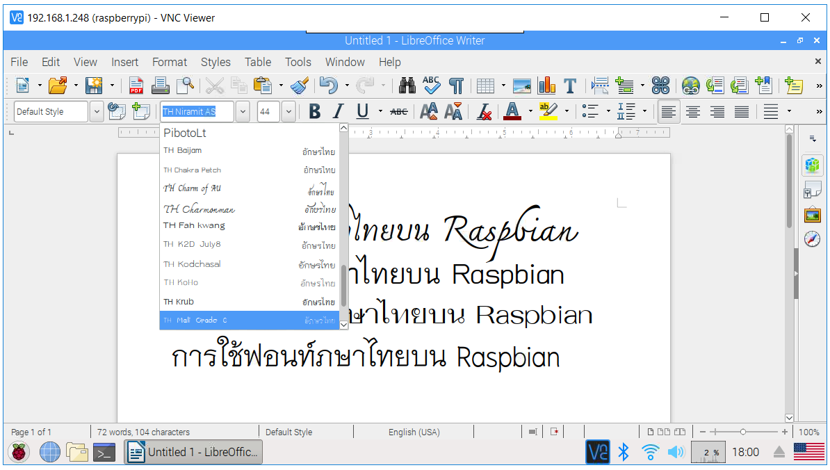830x470 pixels.
Task: Align text left
Action: [x=669, y=112]
